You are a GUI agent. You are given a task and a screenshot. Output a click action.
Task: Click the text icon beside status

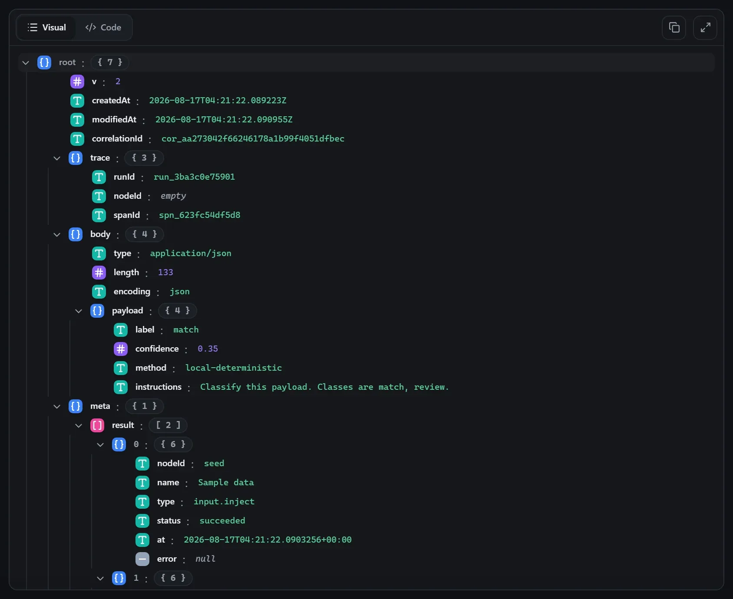click(x=142, y=521)
